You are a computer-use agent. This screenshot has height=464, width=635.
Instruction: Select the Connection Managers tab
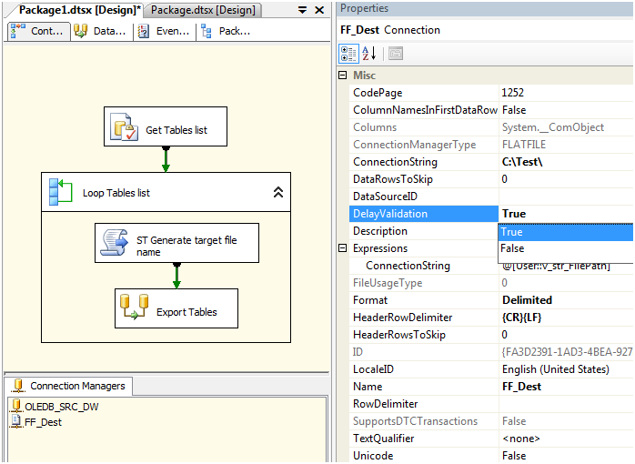pos(70,386)
